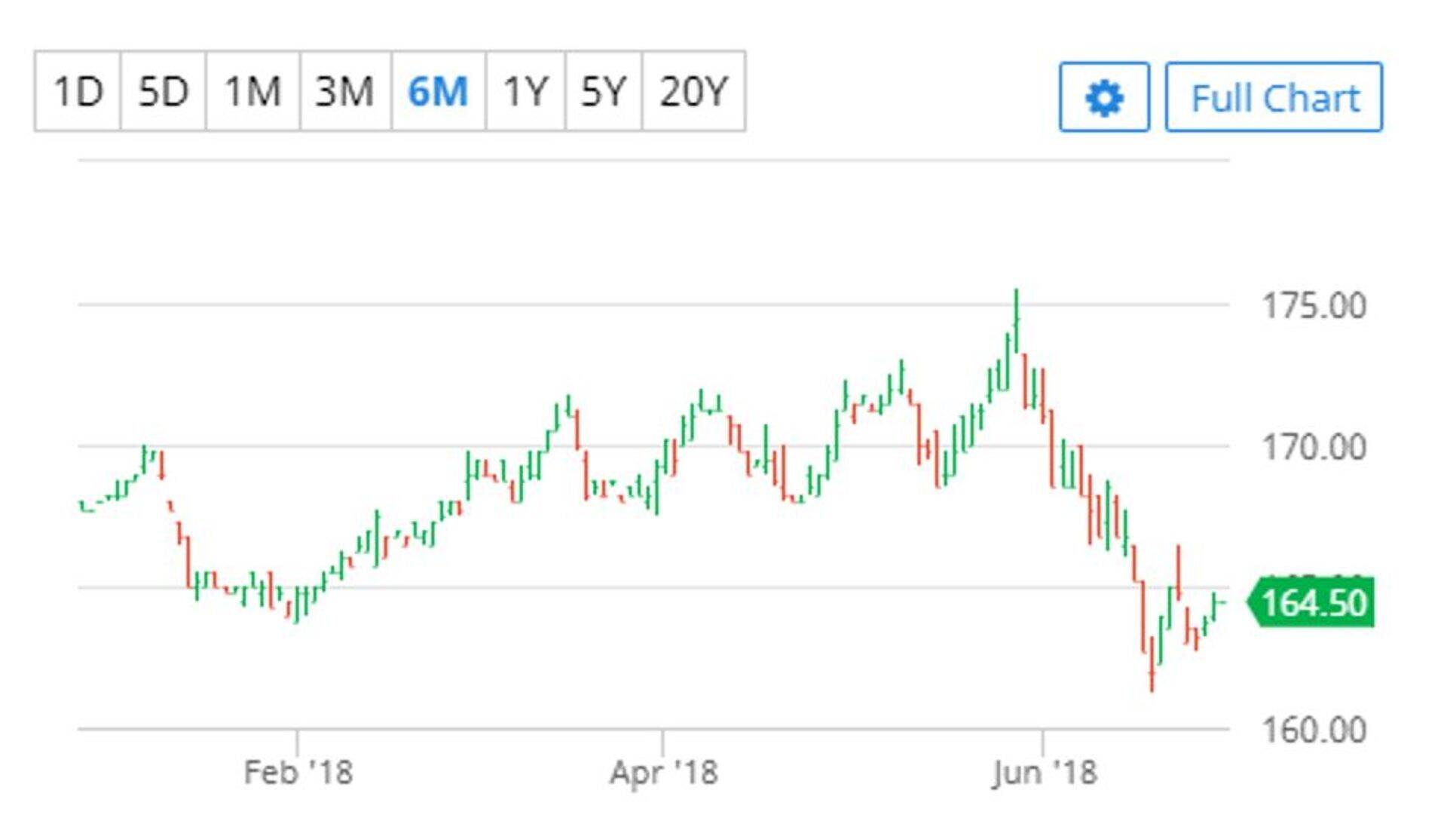The width and height of the screenshot is (1447, 839).
Task: Select the 5Y time range
Action: click(x=603, y=92)
